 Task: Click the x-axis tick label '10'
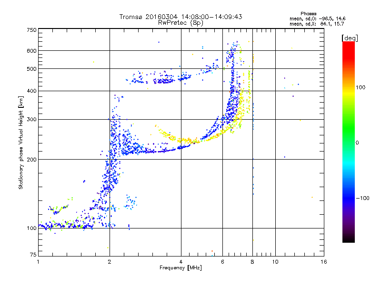275,262
